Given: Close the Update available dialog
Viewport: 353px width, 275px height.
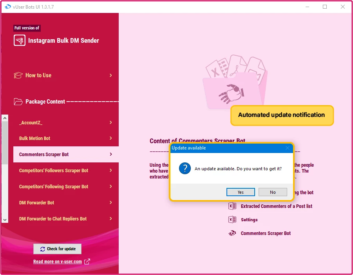Looking at the screenshot, I should 288,148.
